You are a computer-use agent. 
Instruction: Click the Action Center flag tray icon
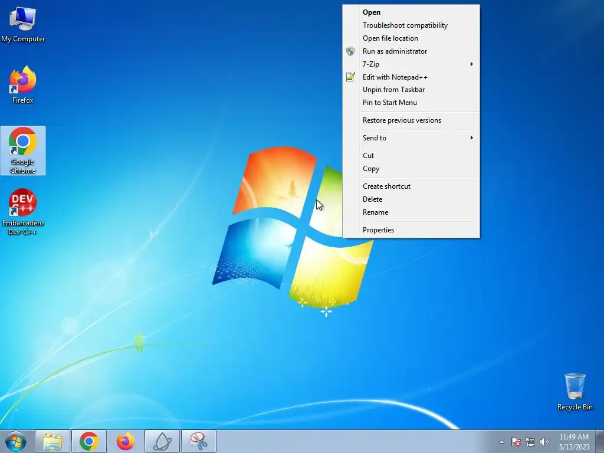tap(516, 442)
